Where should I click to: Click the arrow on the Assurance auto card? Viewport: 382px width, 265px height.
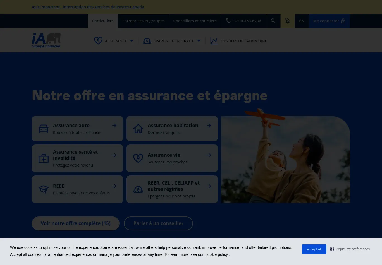coord(114,126)
